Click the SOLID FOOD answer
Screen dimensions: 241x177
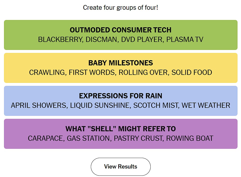click(192, 72)
